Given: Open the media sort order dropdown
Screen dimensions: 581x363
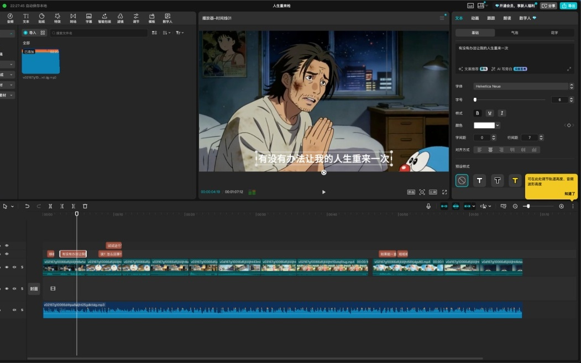Looking at the screenshot, I should (x=166, y=33).
